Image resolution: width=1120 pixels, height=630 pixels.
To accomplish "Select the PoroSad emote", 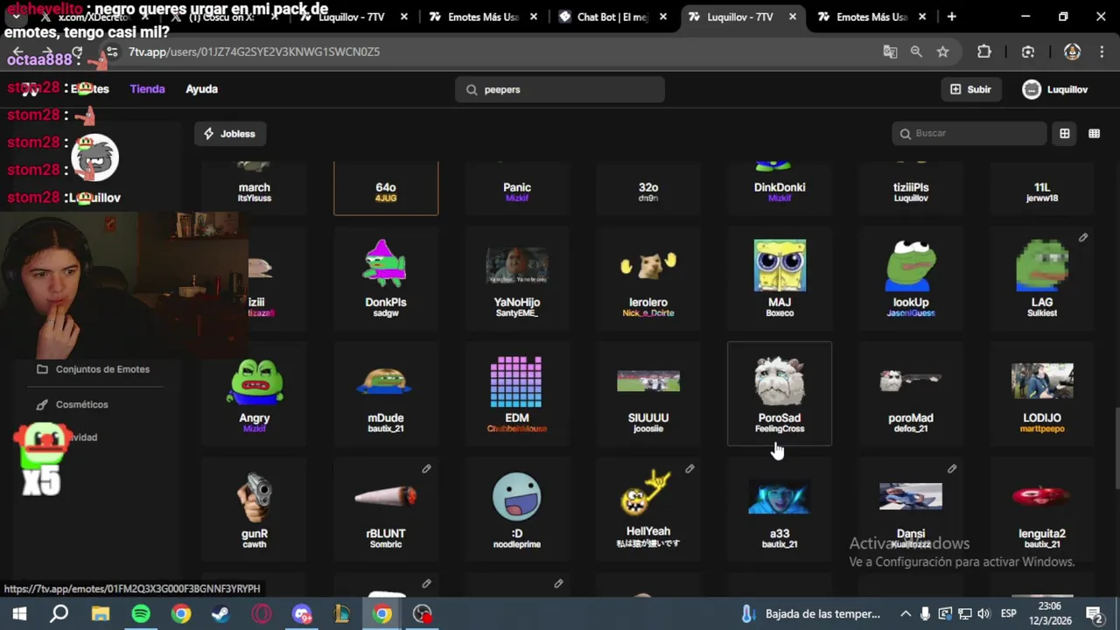I will [780, 394].
